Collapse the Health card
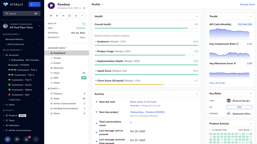Screen dimensions: 257x144 197,16
